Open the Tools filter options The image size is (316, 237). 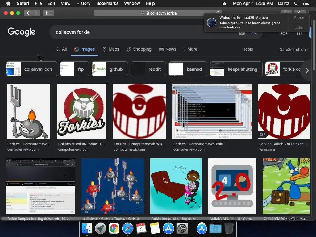click(248, 49)
